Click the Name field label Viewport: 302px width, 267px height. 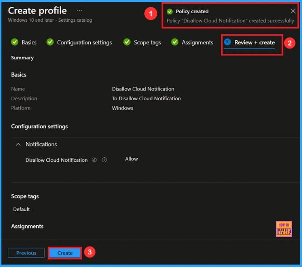18,89
